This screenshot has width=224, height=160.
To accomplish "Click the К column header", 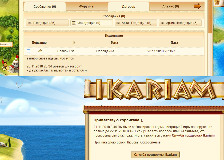I will pyautogui.click(x=74, y=43).
